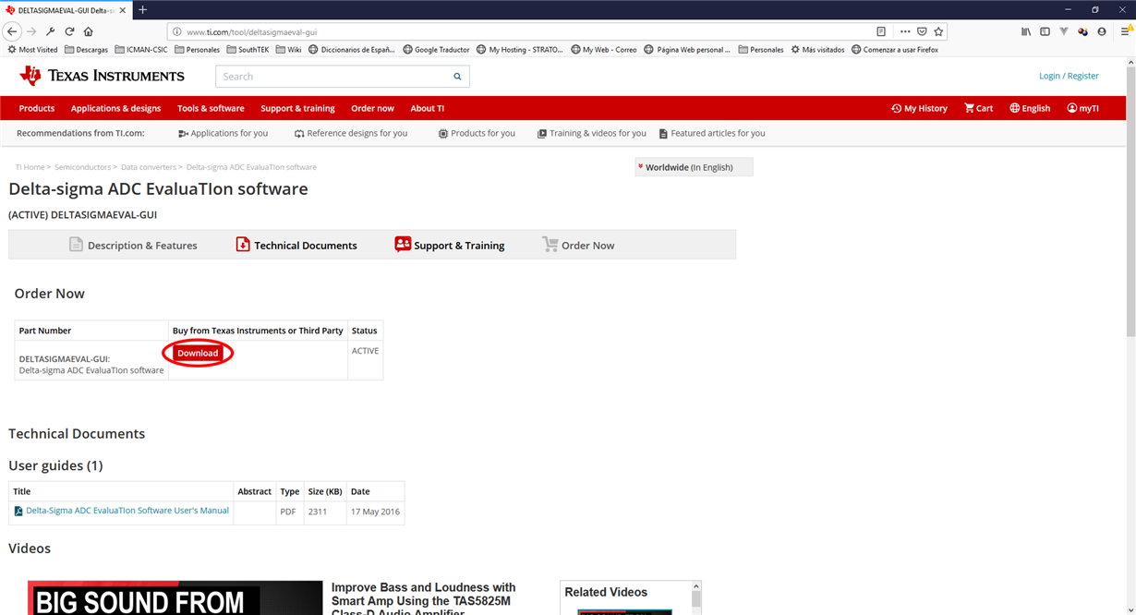Switch to Technical Documents tab
The image size is (1136, 615).
click(x=296, y=245)
